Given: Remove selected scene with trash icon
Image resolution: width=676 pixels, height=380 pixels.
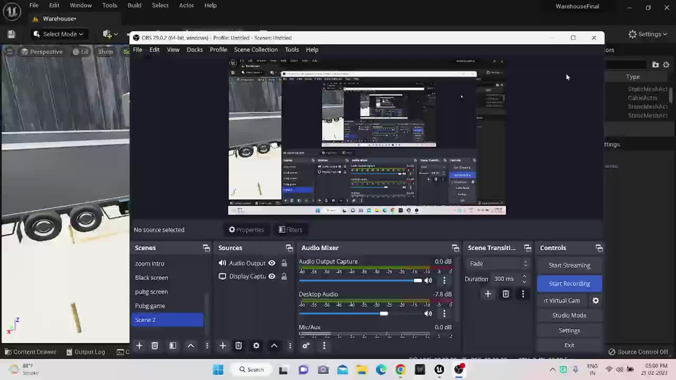Looking at the screenshot, I should pos(155,346).
